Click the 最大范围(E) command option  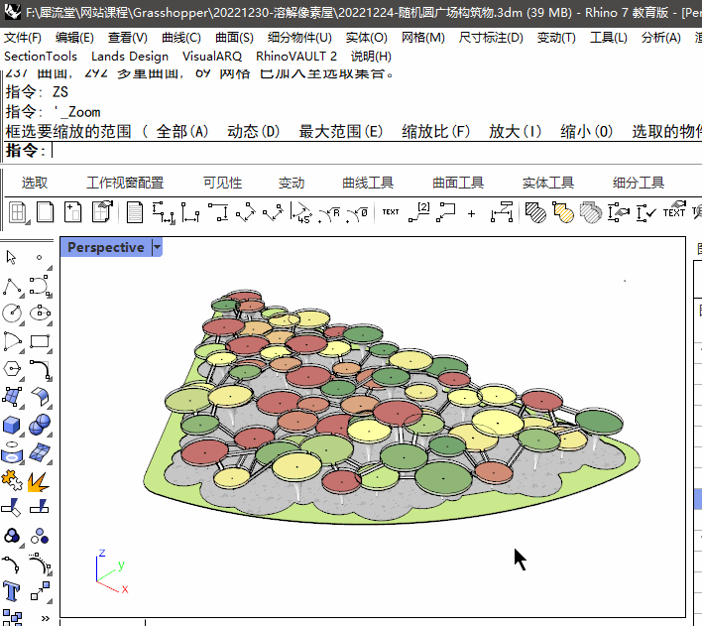341,131
